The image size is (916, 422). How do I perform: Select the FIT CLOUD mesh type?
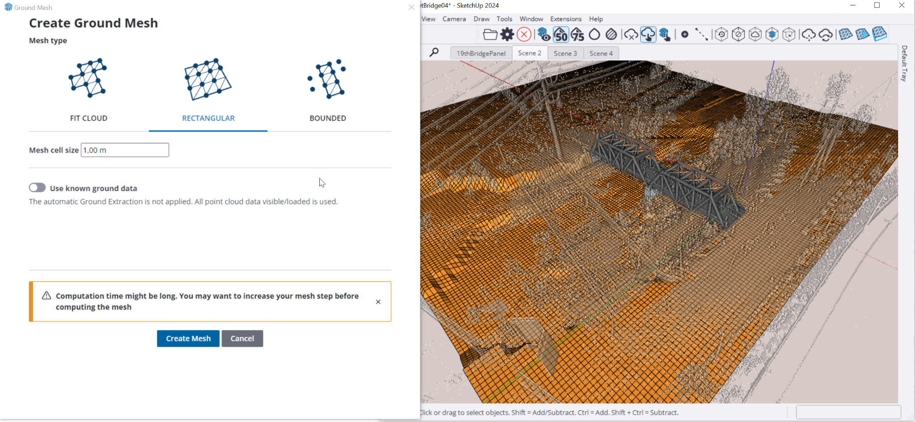89,89
